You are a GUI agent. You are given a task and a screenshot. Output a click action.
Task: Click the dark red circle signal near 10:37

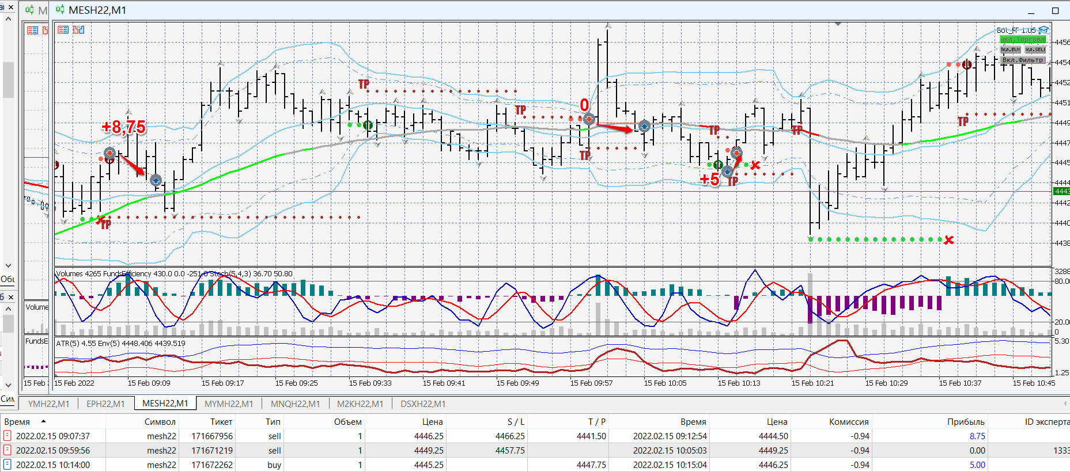click(967, 64)
